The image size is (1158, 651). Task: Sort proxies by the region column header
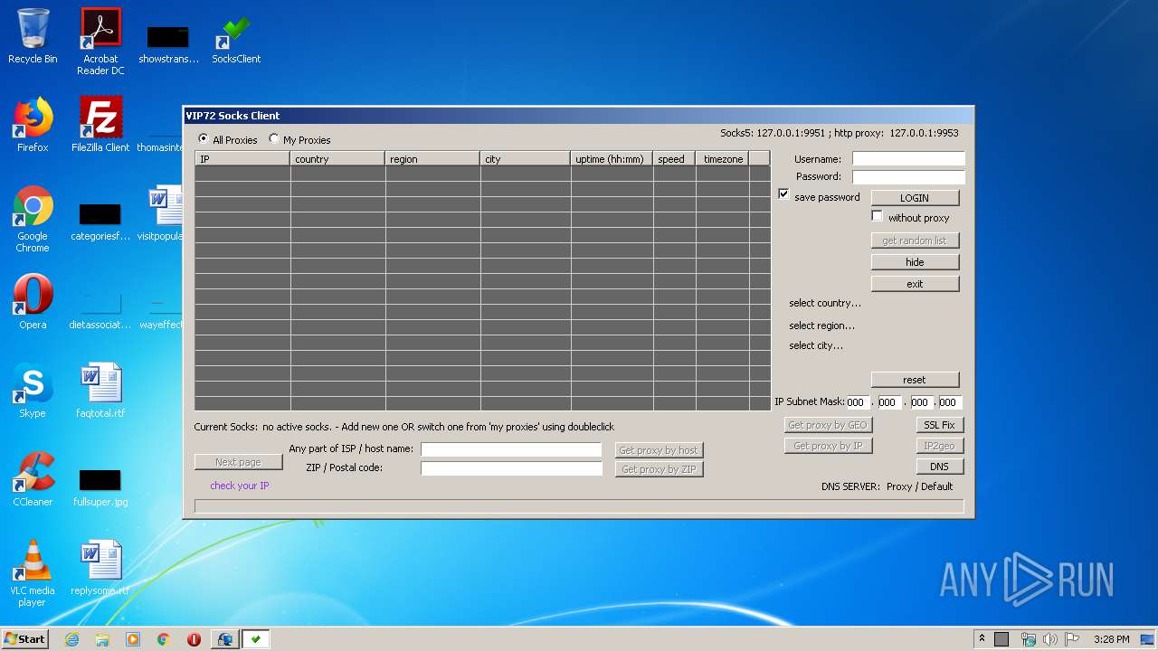(x=432, y=159)
